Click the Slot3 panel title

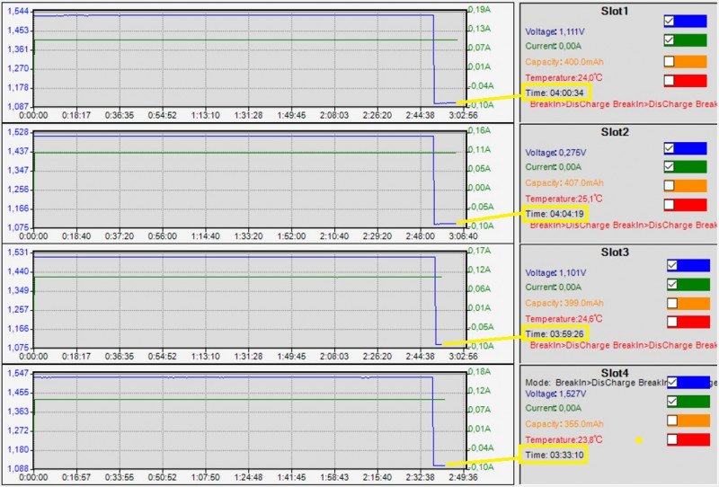tap(615, 252)
